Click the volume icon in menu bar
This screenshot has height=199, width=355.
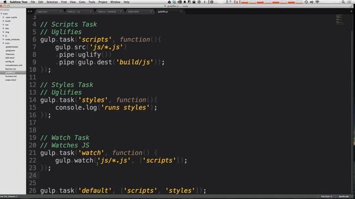[x=312, y=2]
